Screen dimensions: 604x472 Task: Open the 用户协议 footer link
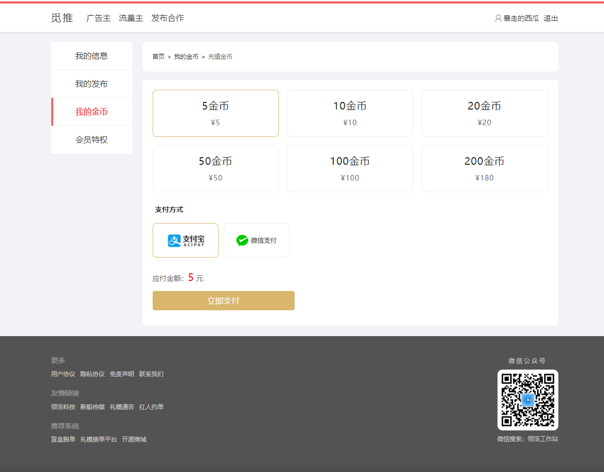[x=63, y=374]
